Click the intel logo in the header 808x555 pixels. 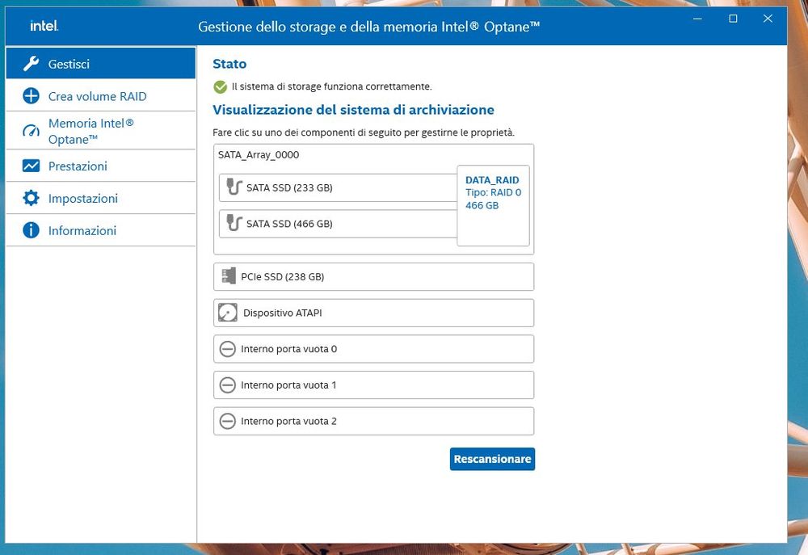pyautogui.click(x=44, y=25)
